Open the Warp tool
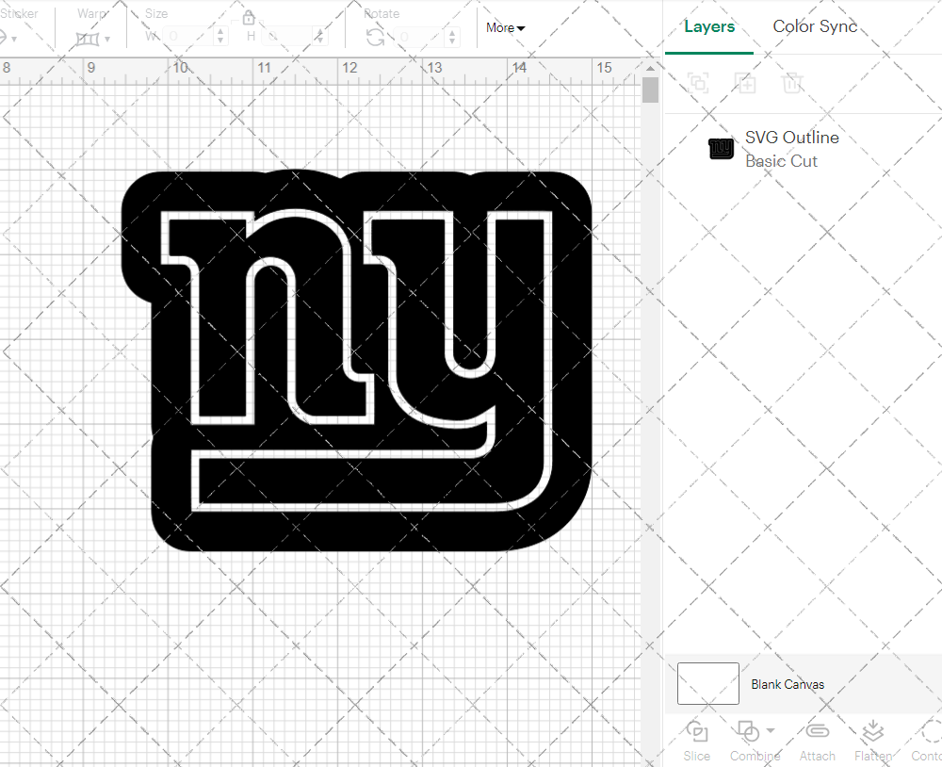This screenshot has height=767, width=942. click(x=87, y=39)
